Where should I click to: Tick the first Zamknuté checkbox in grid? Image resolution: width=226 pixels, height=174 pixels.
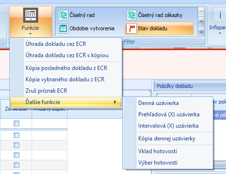(17, 123)
